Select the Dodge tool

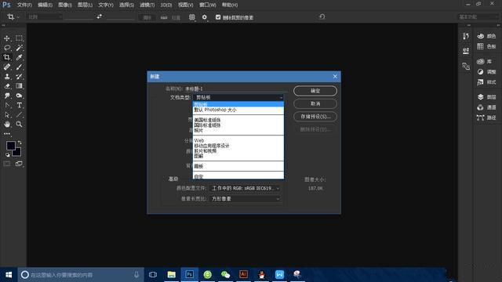click(19, 96)
